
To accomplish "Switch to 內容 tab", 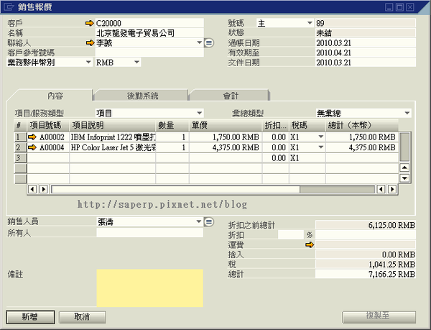I will pos(55,96).
